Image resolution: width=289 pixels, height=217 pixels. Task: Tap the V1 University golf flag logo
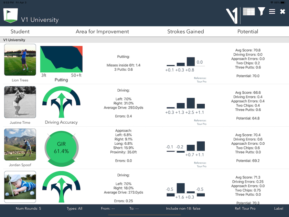11,15
